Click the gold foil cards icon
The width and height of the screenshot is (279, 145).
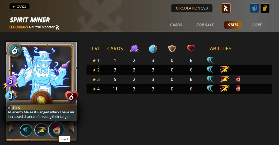tap(265, 8)
